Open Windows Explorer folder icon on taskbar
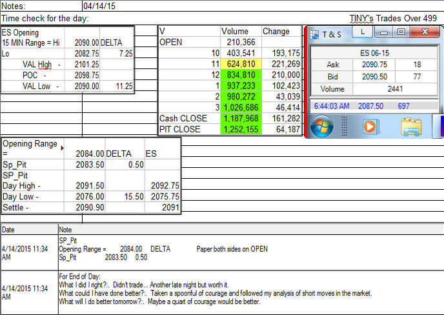444x315 pixels. [x=411, y=127]
